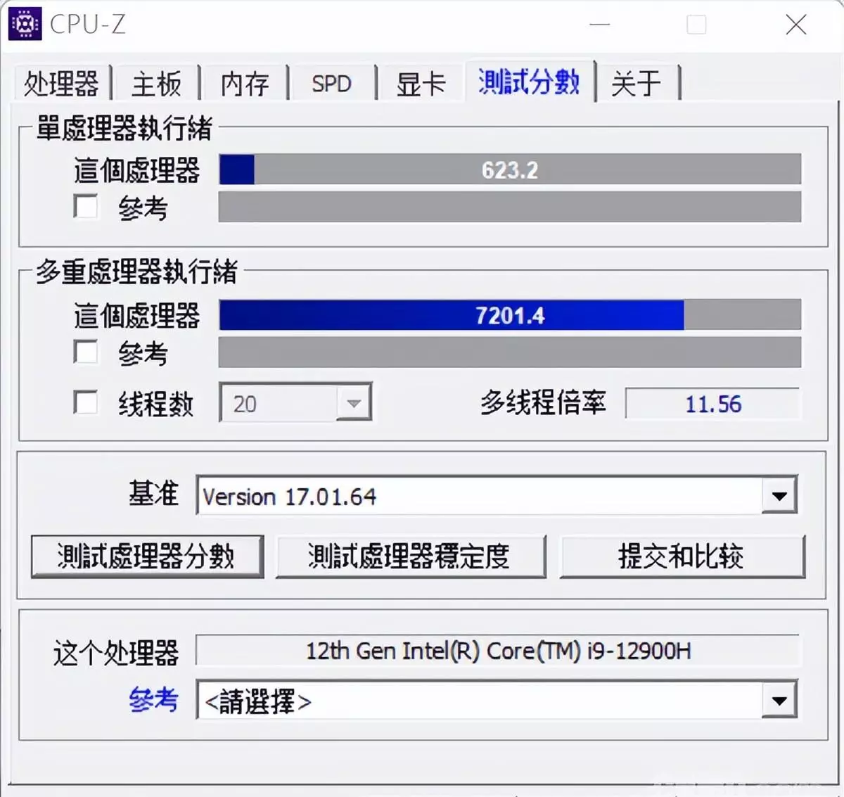Click the CPU-Z app icon in title bar
This screenshot has width=844, height=797.
click(x=25, y=25)
